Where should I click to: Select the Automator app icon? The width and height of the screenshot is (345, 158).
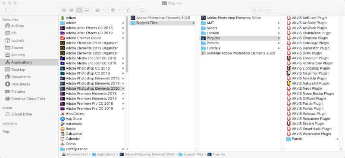coord(62,124)
